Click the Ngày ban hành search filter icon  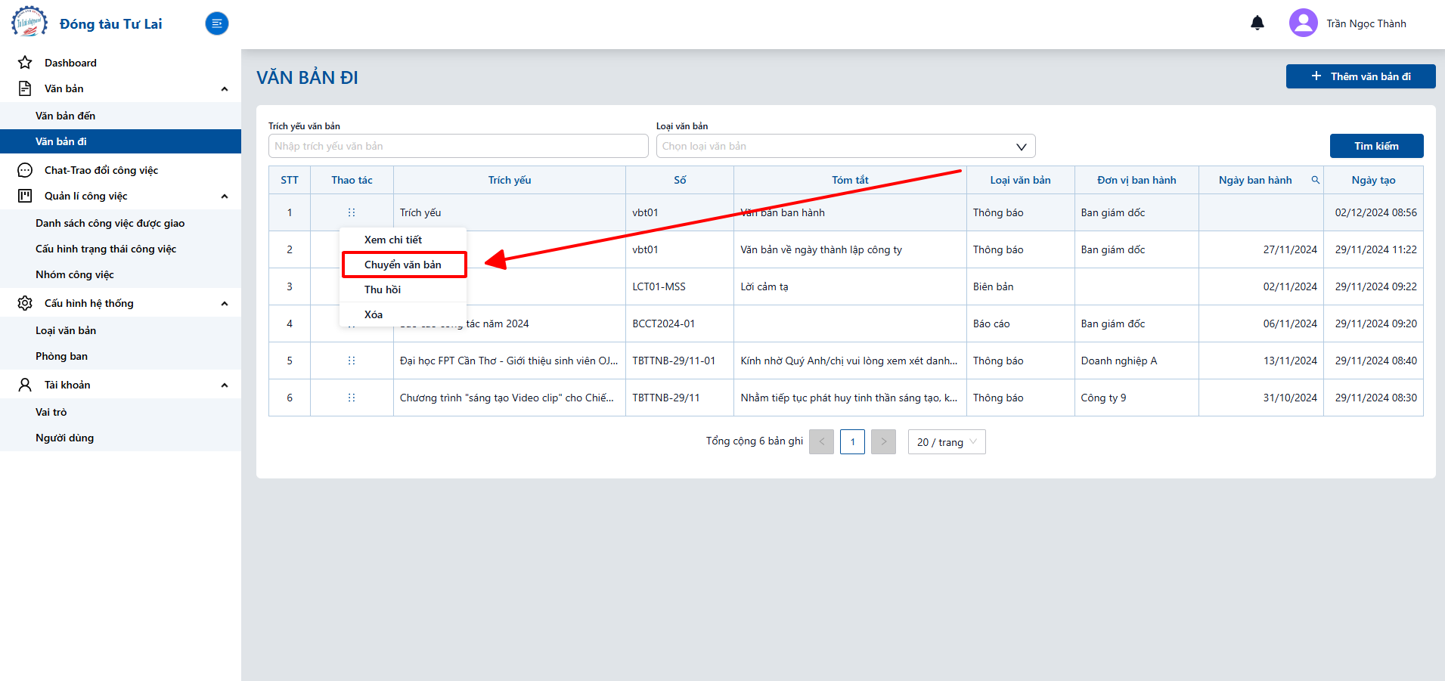pos(1316,180)
